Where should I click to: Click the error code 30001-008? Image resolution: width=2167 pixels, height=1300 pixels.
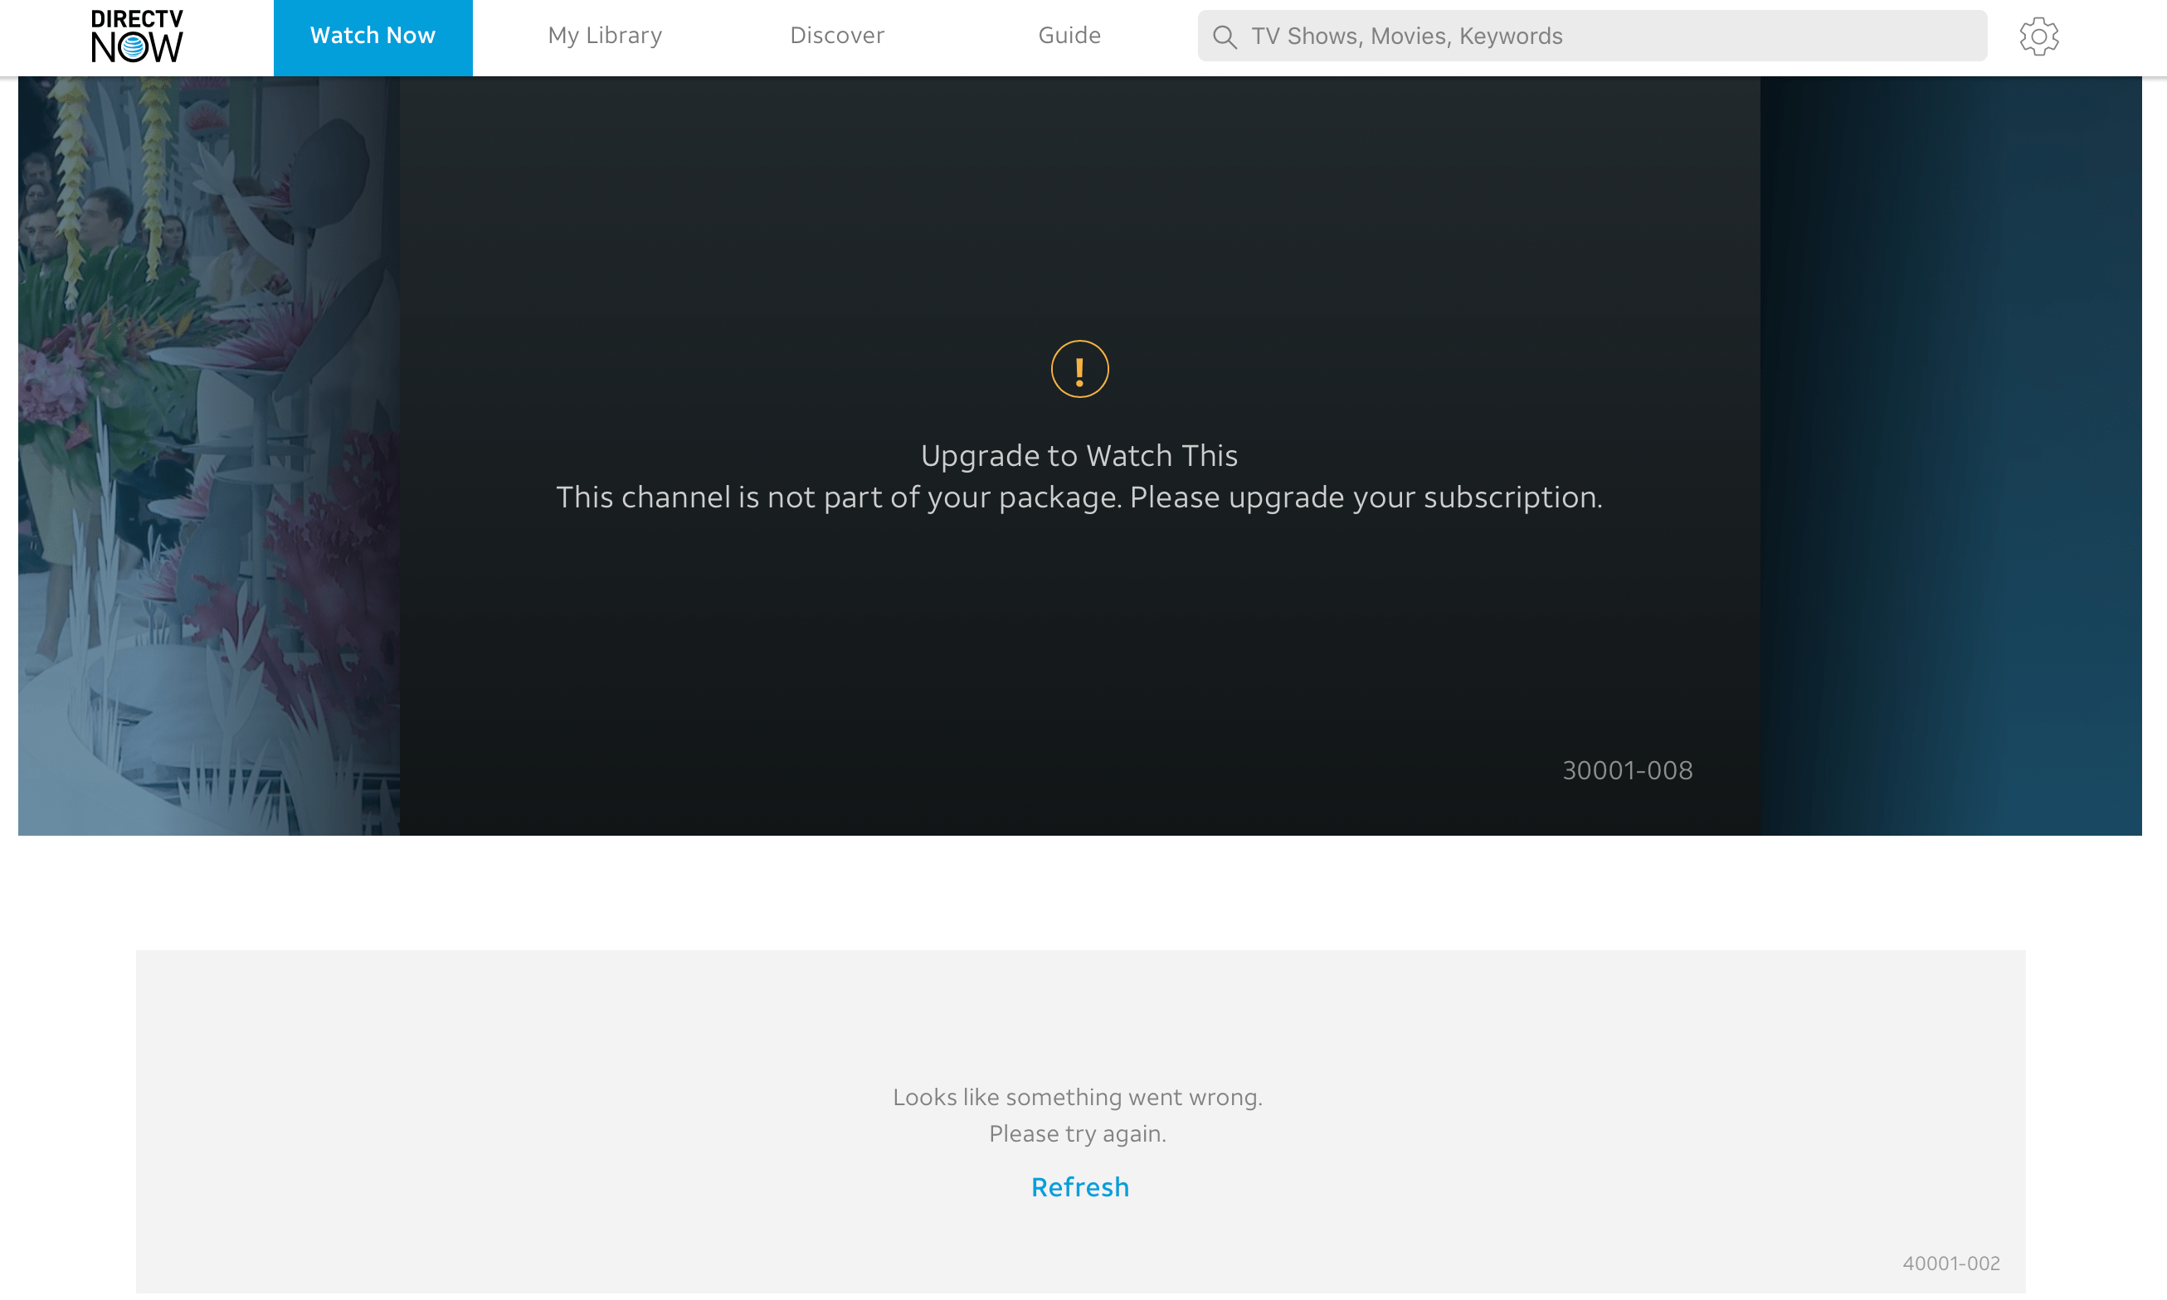[x=1627, y=770]
